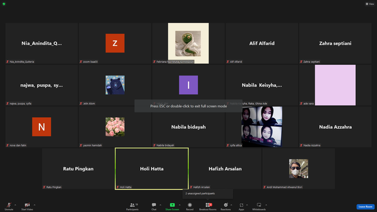The height and width of the screenshot is (212, 377).
Task: Select the Ratu Pingkan tile
Action: coord(78,169)
